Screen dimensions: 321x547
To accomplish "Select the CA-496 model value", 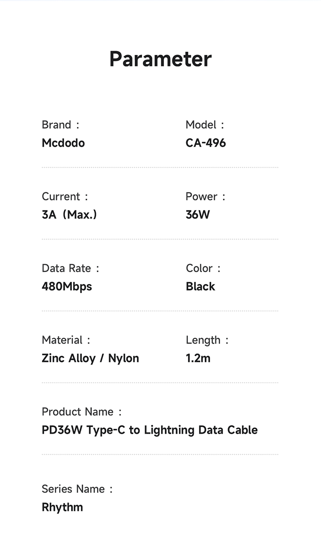I will click(206, 143).
